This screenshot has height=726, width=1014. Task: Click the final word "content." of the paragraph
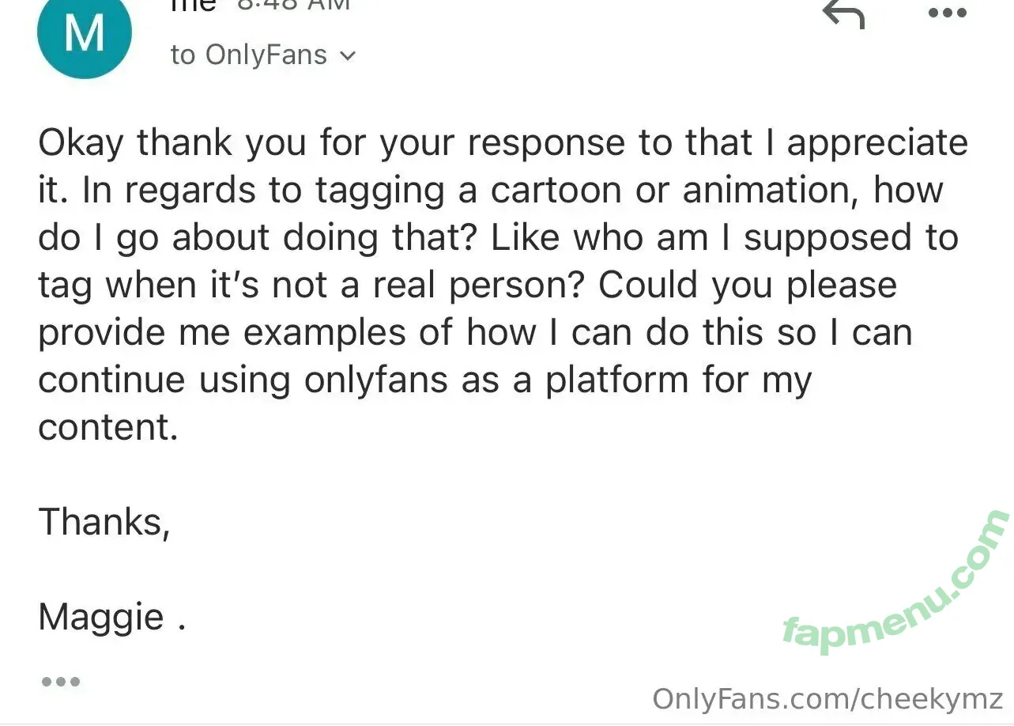point(107,427)
